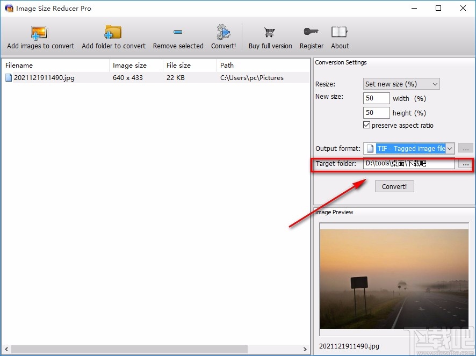This screenshot has width=476, height=356.
Task: Click the Register key icon
Action: [x=312, y=33]
